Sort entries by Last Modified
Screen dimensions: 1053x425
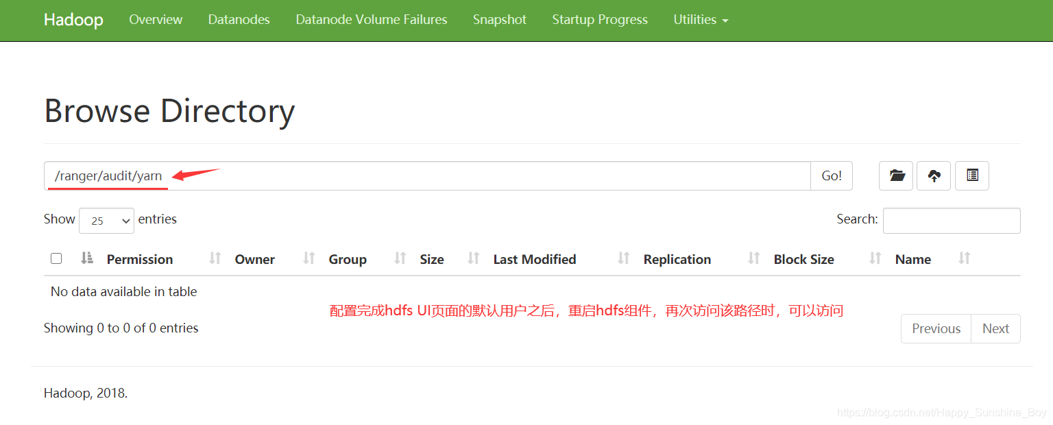534,259
